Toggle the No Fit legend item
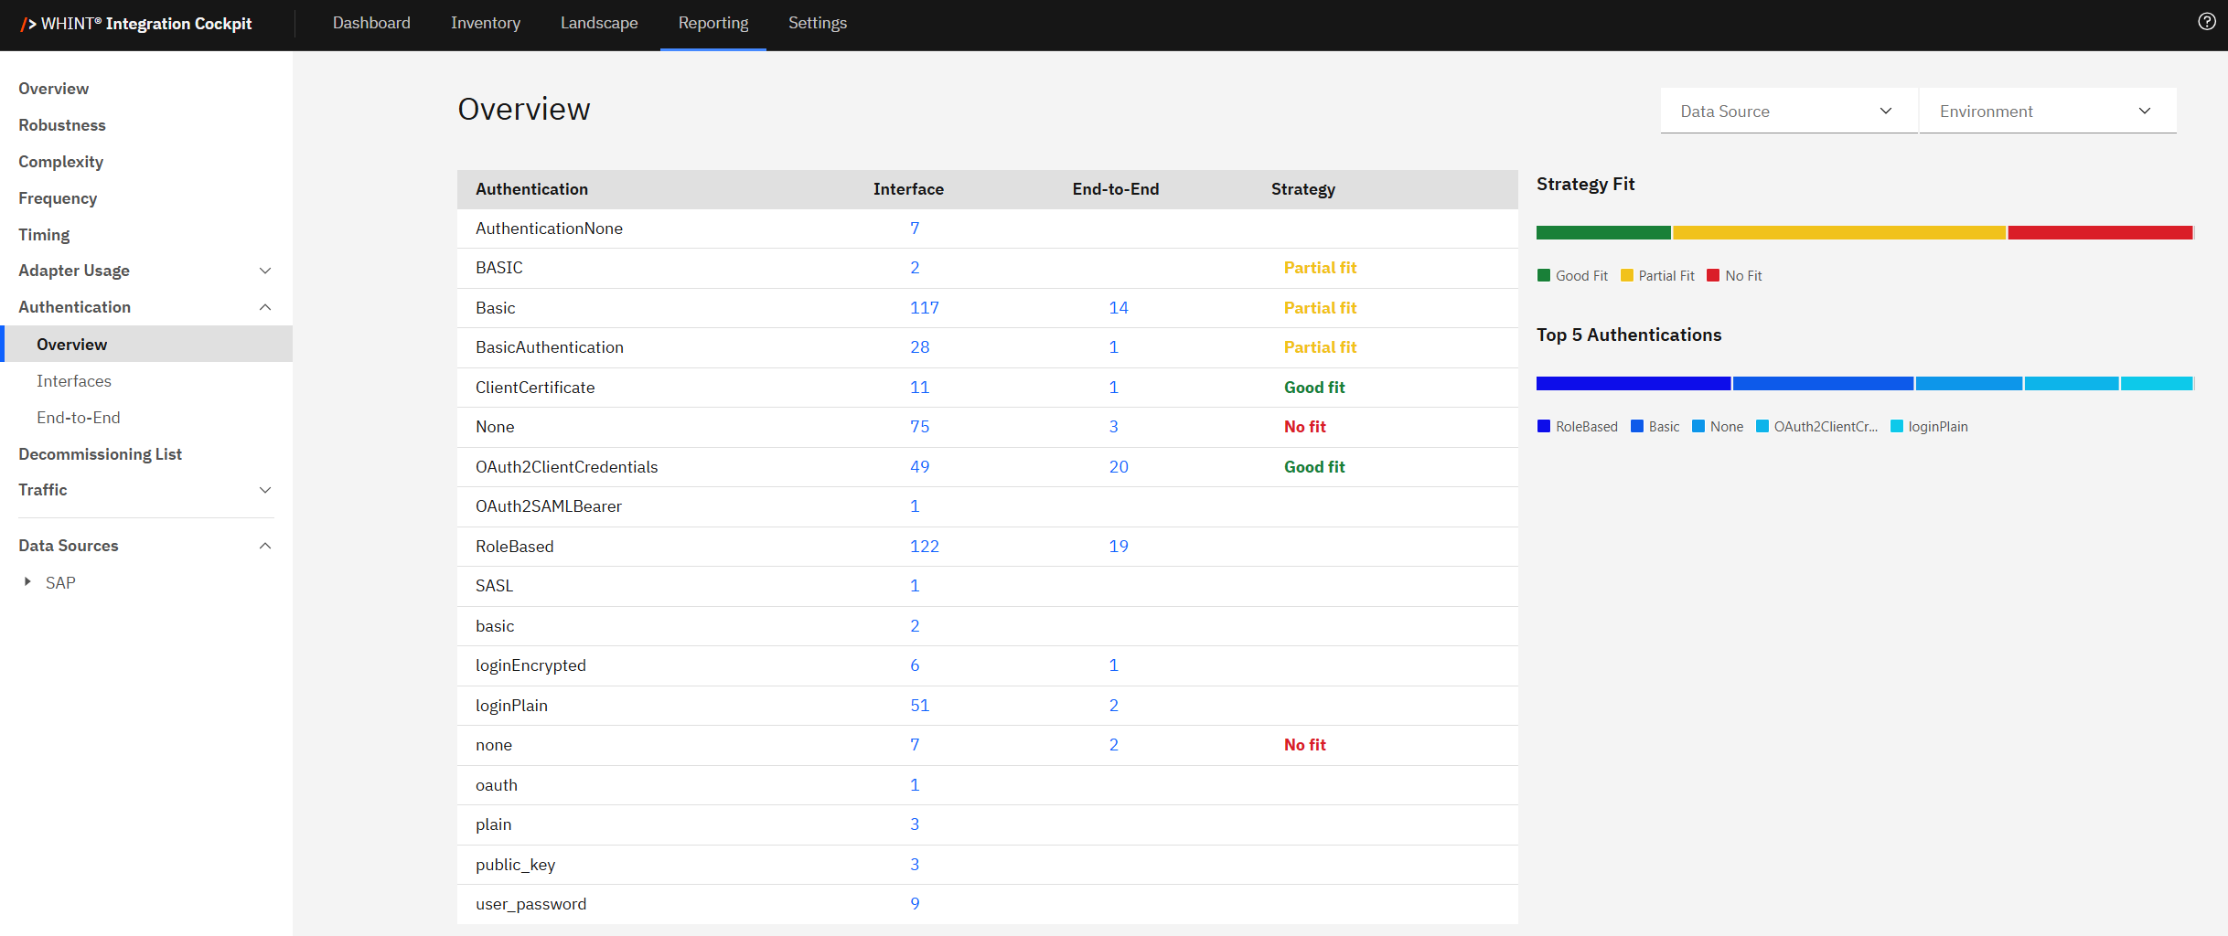This screenshot has height=936, width=2228. click(1734, 276)
